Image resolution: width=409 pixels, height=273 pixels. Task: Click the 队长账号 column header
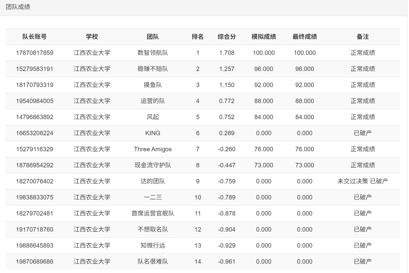(34, 37)
